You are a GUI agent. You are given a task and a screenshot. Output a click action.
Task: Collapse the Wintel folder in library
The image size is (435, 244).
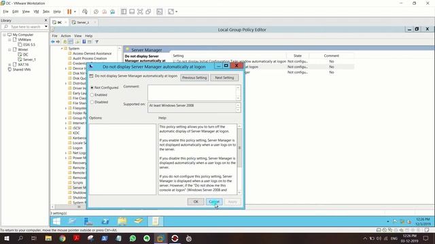pos(10,49)
